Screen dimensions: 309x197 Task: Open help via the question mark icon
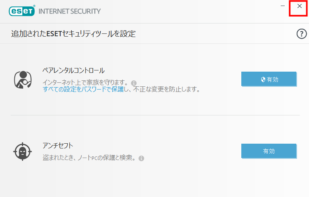tap(301, 34)
